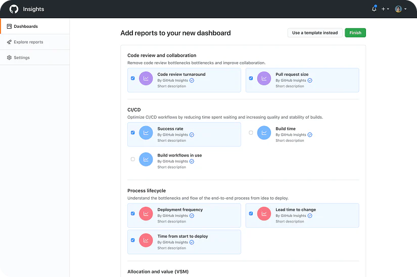Click Time from start to deploy title
Image resolution: width=417 pixels, height=277 pixels.
(x=182, y=236)
